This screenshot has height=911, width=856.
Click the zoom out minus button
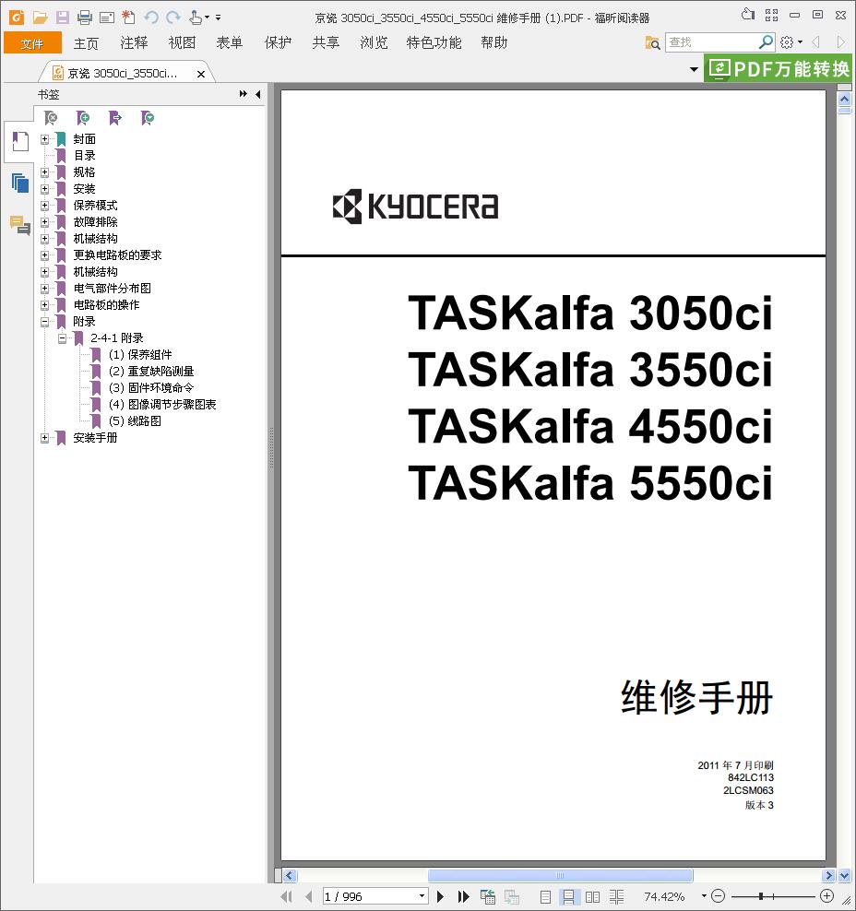tap(719, 896)
